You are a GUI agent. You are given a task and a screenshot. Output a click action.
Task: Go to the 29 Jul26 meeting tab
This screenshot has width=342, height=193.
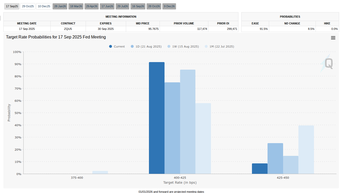tap(122, 6)
